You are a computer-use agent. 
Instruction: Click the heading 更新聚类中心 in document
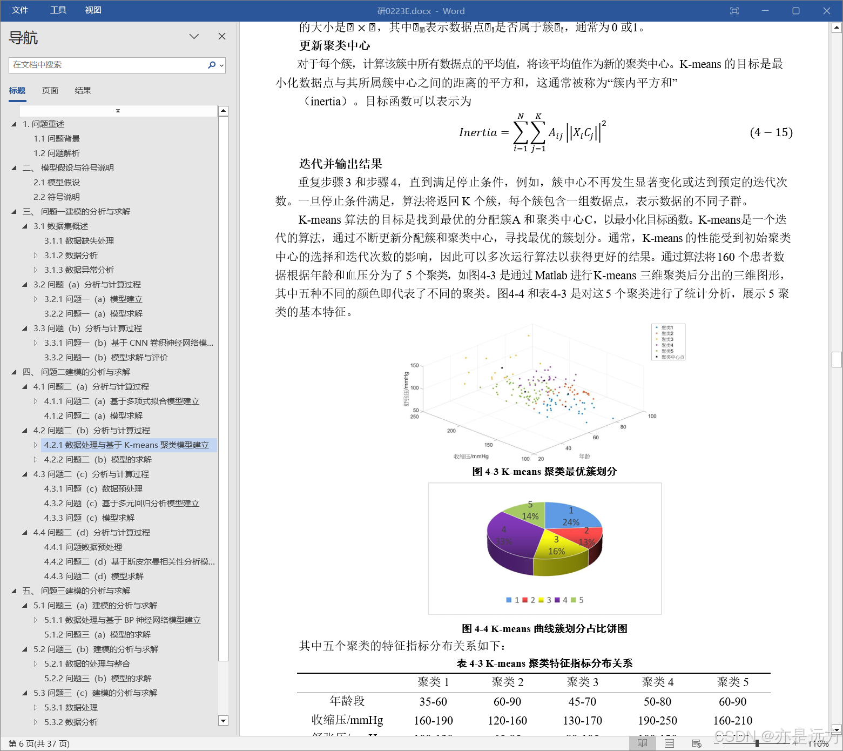coord(335,46)
